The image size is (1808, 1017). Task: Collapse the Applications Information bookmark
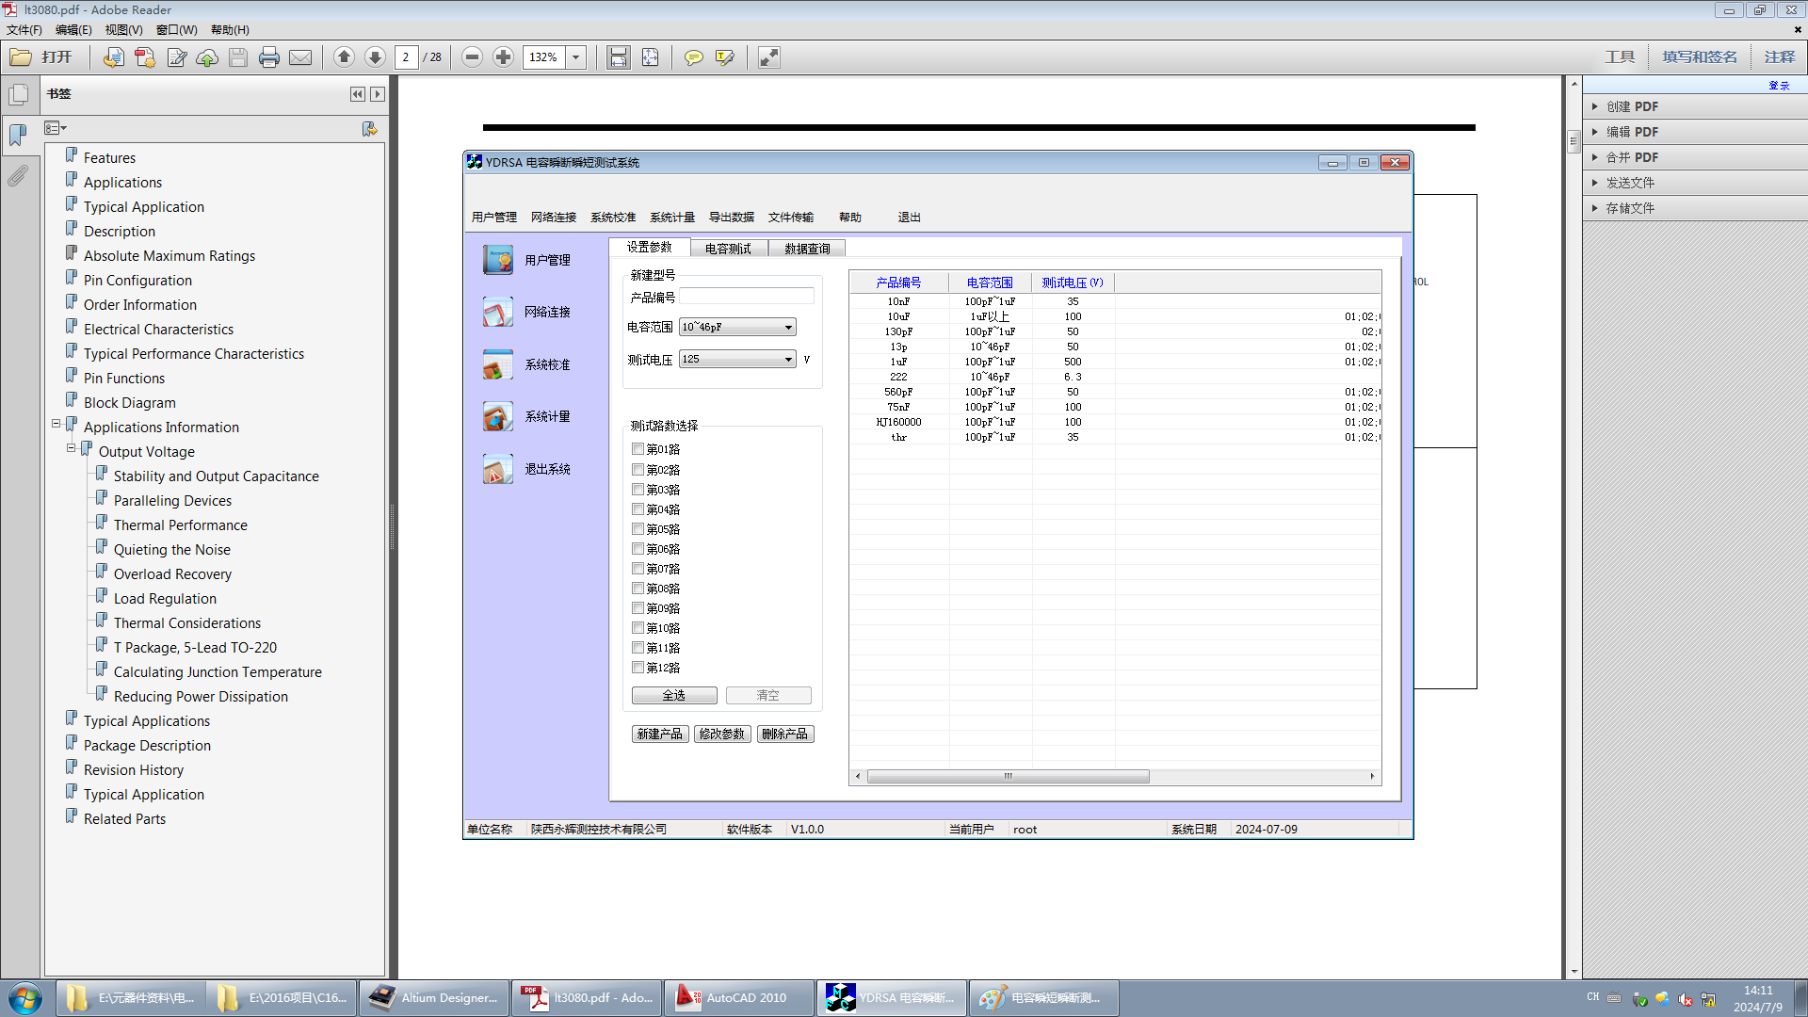(x=56, y=425)
